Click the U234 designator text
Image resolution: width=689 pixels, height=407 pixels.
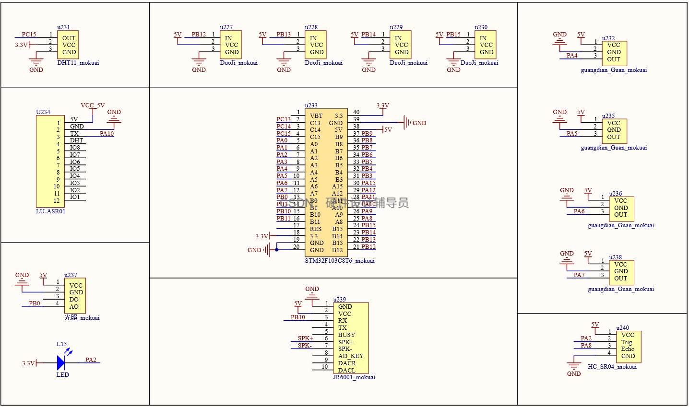pos(43,112)
